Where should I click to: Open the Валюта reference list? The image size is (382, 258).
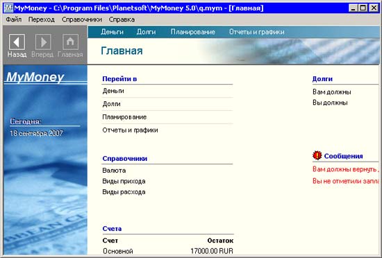click(x=114, y=171)
